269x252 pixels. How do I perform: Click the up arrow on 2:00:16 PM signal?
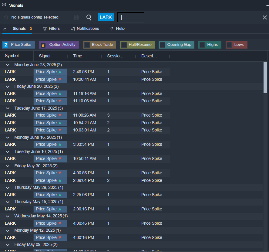[60, 209]
